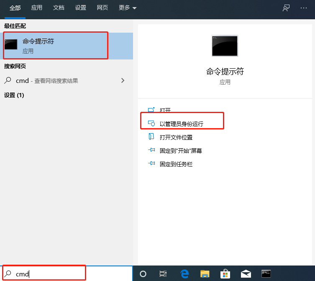Pin to Start via 固定到"开始"屏幕
This screenshot has width=315, height=281.
181,151
